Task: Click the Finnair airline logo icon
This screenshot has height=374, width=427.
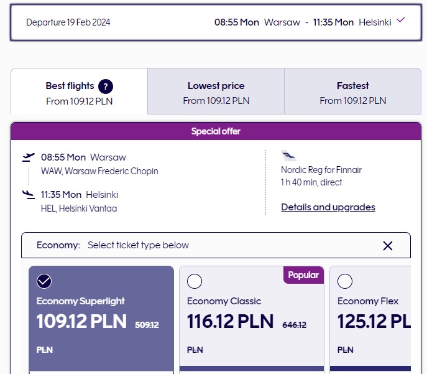Action: point(289,156)
